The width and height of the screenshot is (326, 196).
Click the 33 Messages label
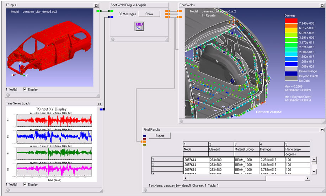tap(127, 14)
